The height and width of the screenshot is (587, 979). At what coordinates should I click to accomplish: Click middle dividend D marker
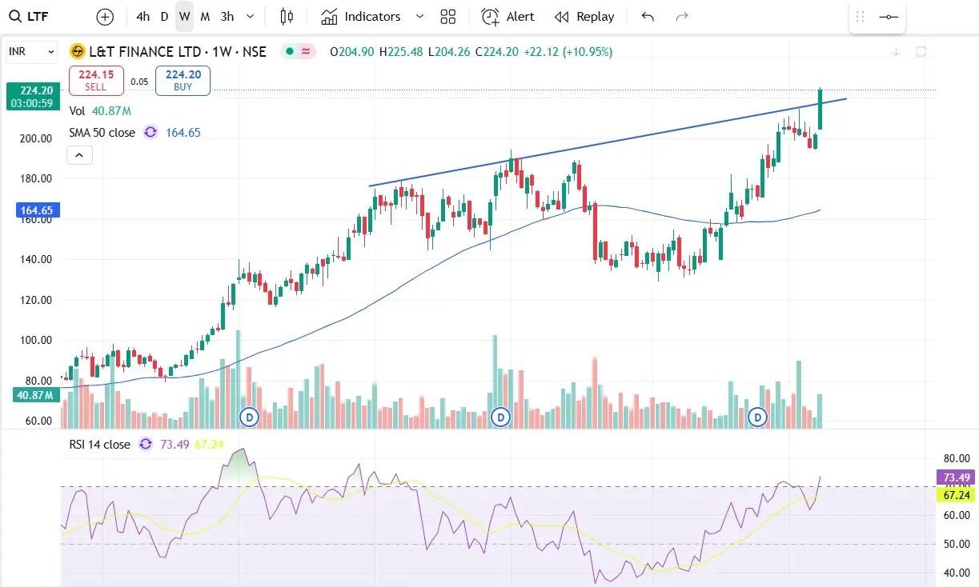click(501, 417)
